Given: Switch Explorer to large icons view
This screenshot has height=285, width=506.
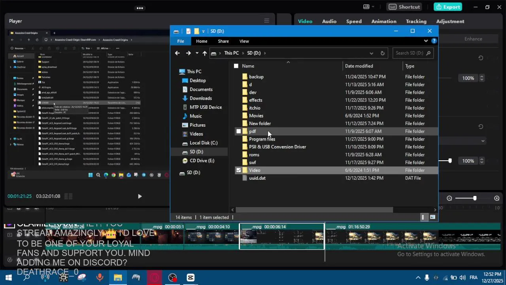Looking at the screenshot, I should tap(432, 217).
